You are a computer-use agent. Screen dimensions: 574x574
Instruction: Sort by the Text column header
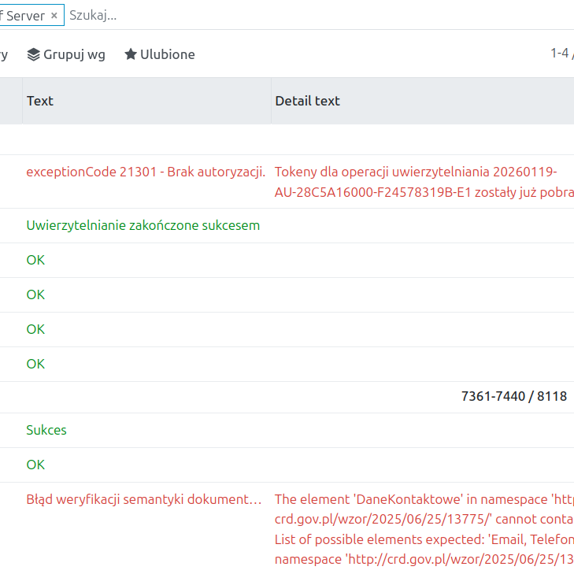tap(40, 101)
